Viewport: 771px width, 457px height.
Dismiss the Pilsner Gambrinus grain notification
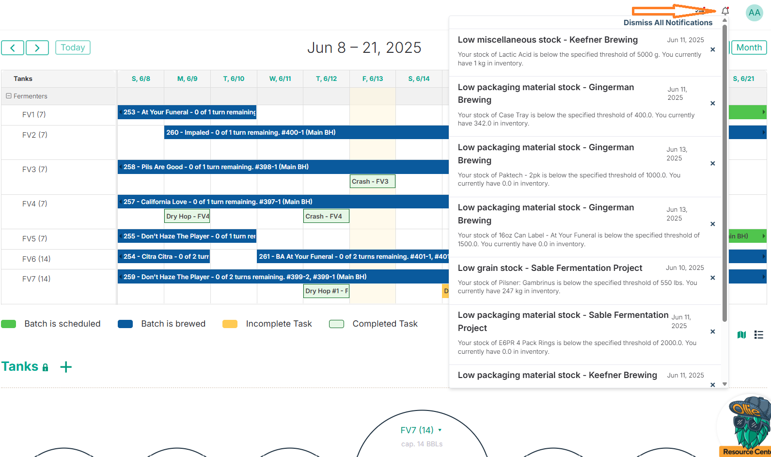click(x=712, y=278)
